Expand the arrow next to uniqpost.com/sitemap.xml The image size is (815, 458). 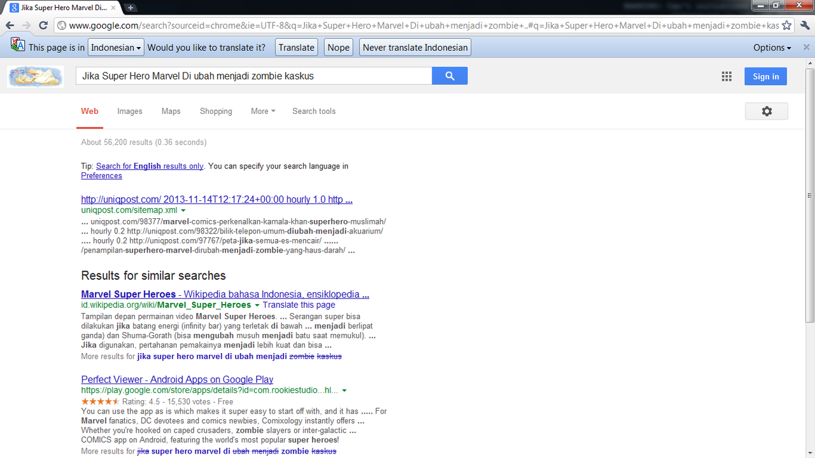(183, 210)
